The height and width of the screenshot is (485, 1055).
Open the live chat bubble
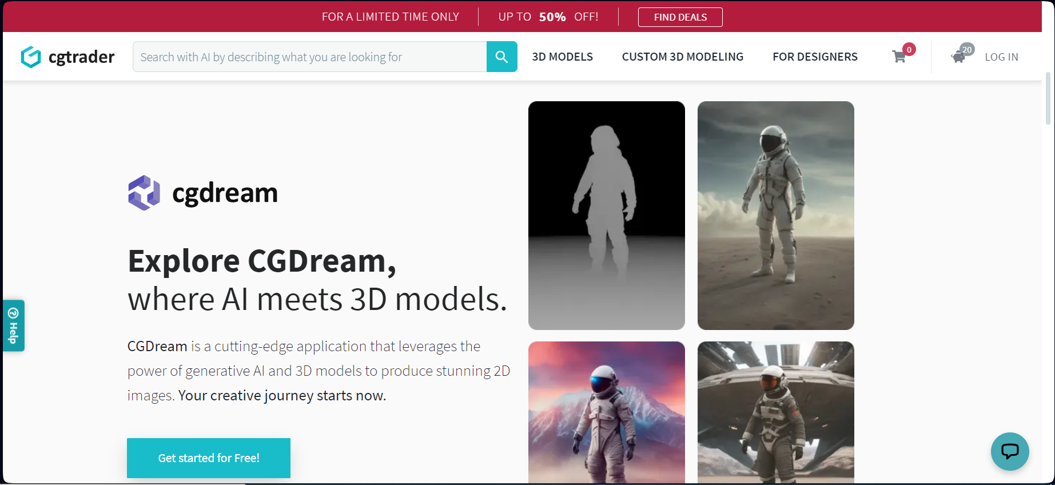coord(1010,451)
